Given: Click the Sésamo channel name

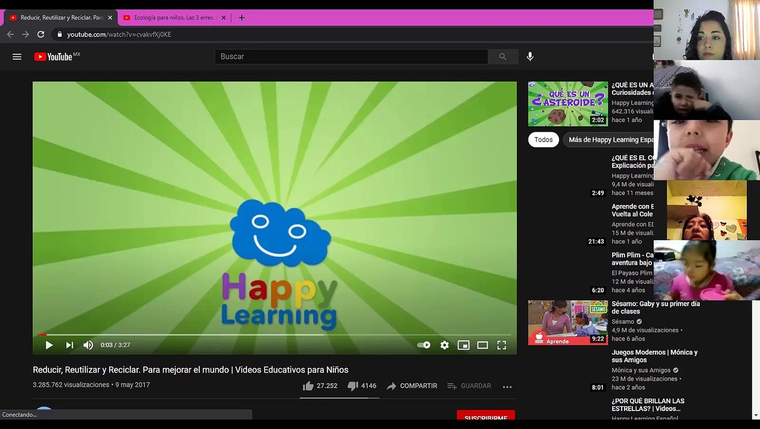Looking at the screenshot, I should 623,322.
